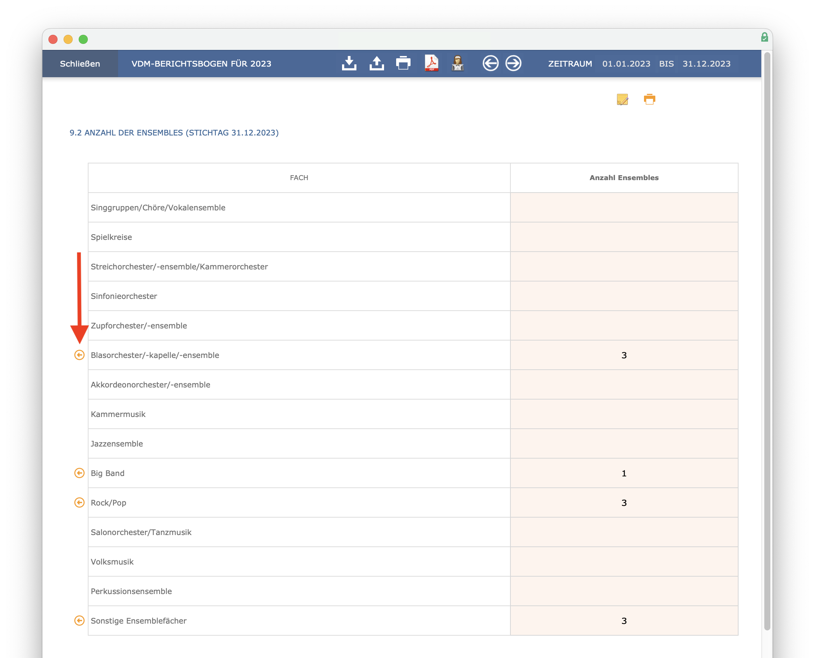This screenshot has width=815, height=658.
Task: Click the print icon beside edit pencil
Action: 649,100
